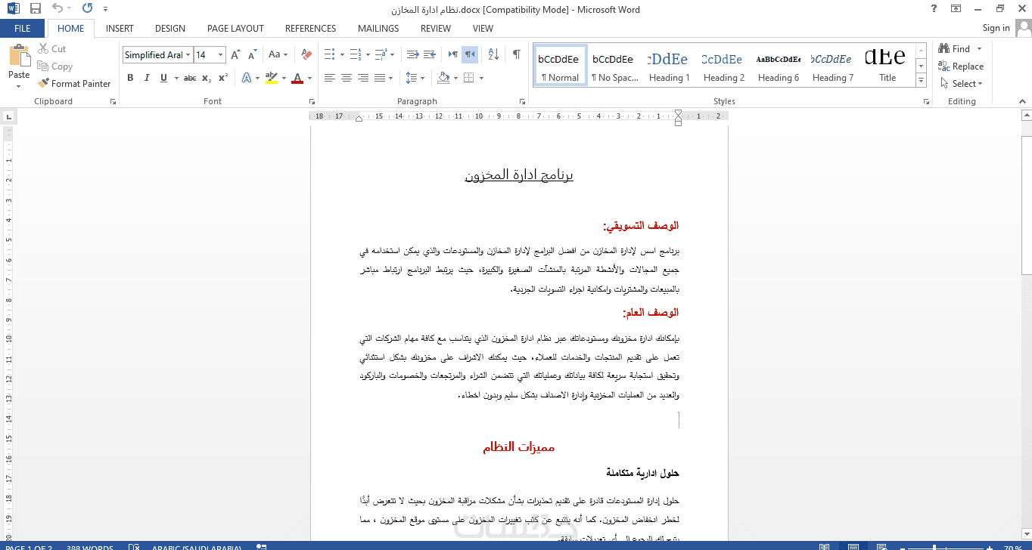Undo the last action
The width and height of the screenshot is (1032, 550).
tap(58, 9)
